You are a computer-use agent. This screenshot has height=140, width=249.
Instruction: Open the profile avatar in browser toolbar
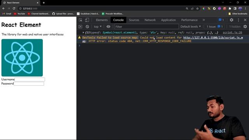(240, 9)
